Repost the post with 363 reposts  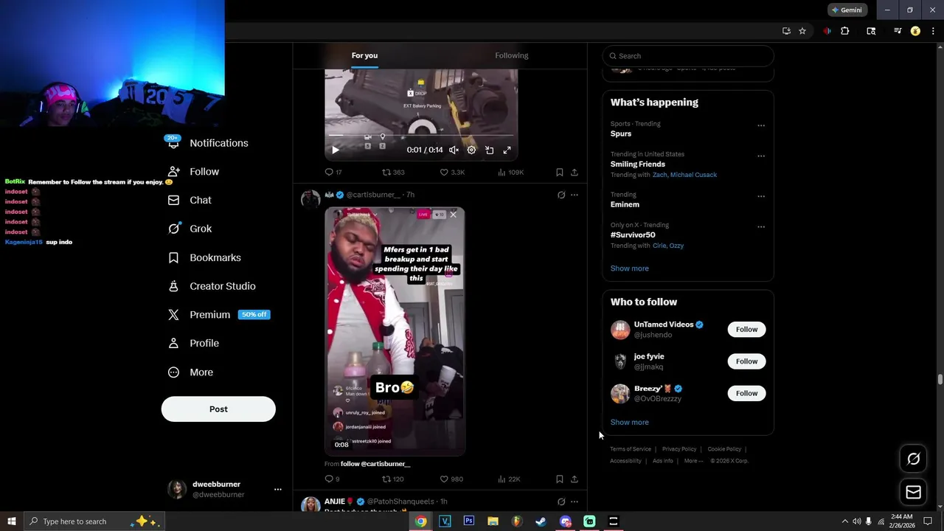[393, 172]
